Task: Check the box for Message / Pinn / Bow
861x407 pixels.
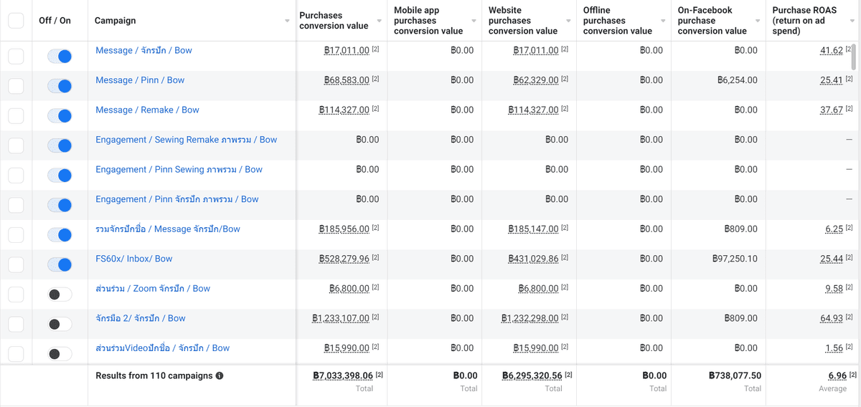Action: pos(16,86)
